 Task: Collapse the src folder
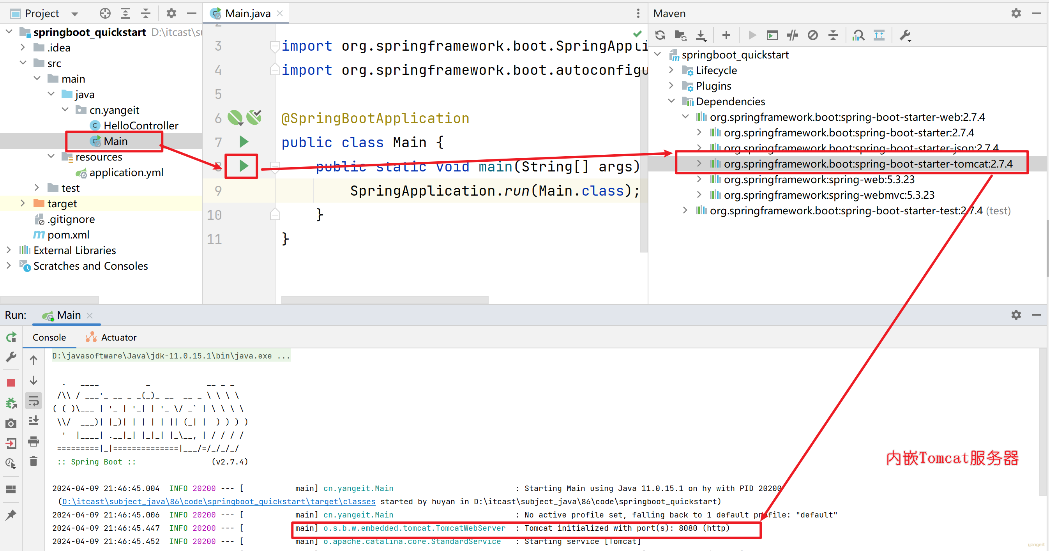(x=23, y=63)
